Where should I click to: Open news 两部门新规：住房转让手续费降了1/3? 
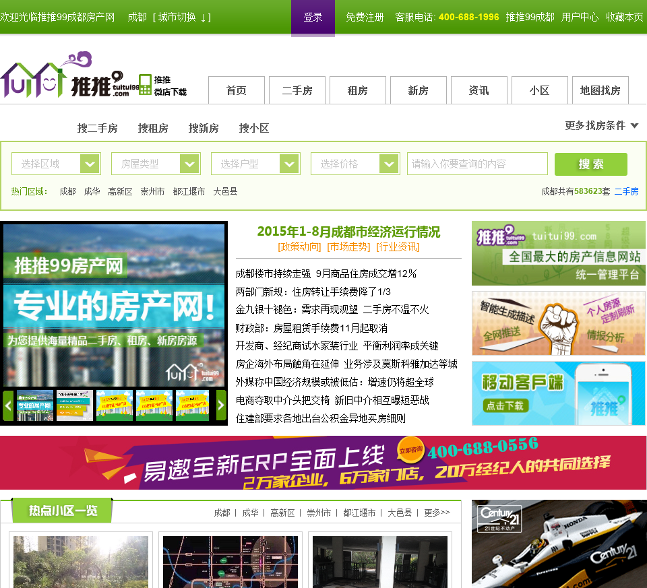coord(313,292)
